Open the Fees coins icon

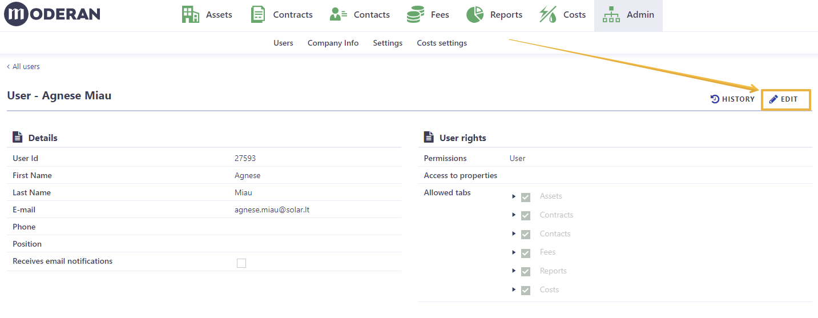tap(415, 14)
